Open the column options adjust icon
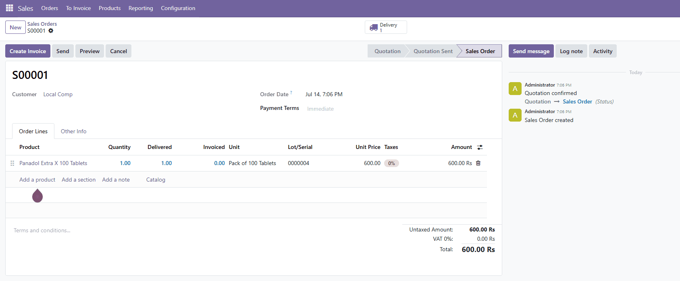The width and height of the screenshot is (680, 281). 480,147
